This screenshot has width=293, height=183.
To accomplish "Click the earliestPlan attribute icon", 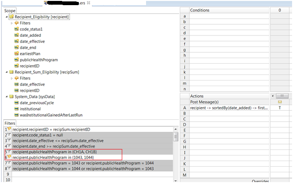I will point(16,54).
